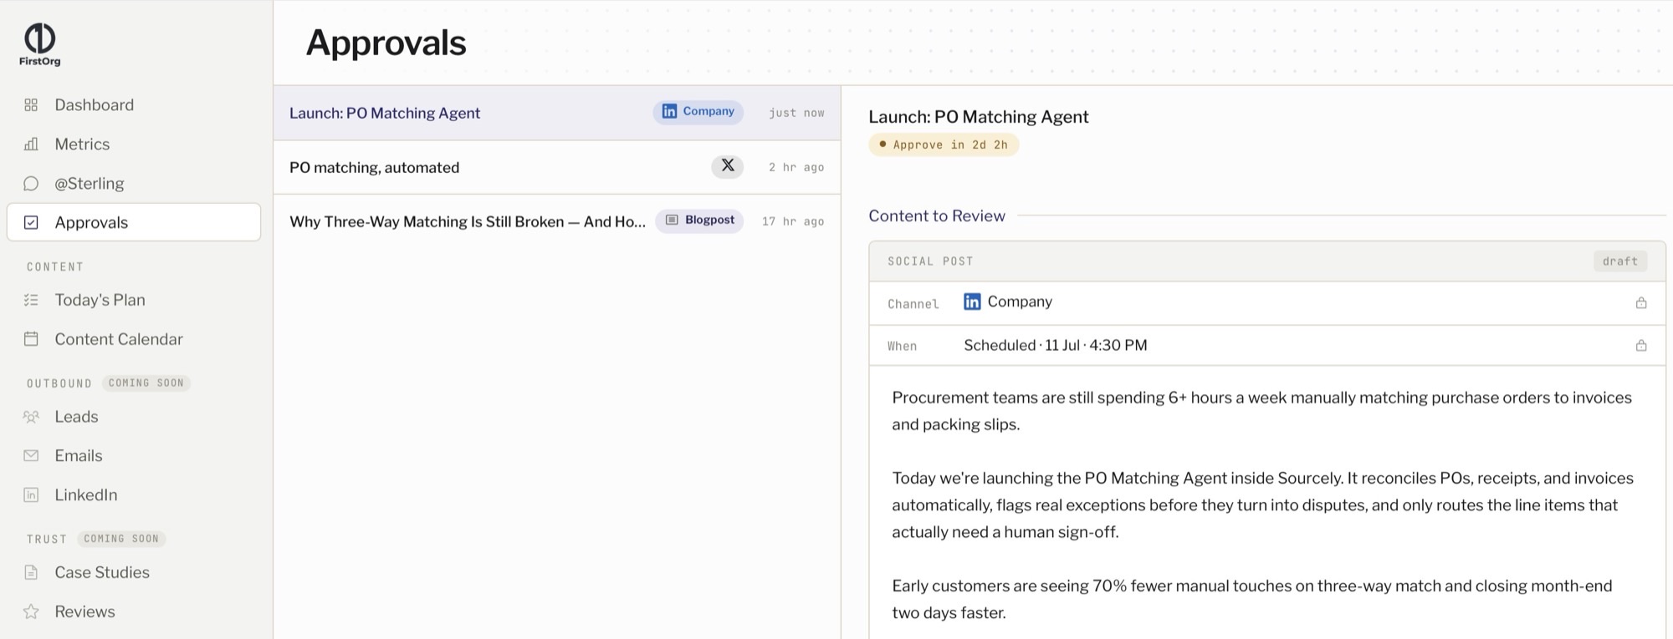Click the Metrics bar chart icon
The height and width of the screenshot is (639, 1673).
click(x=31, y=145)
